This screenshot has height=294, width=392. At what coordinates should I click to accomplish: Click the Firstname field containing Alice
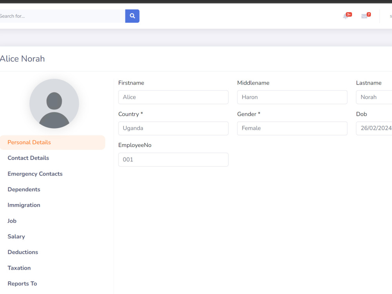click(x=173, y=97)
